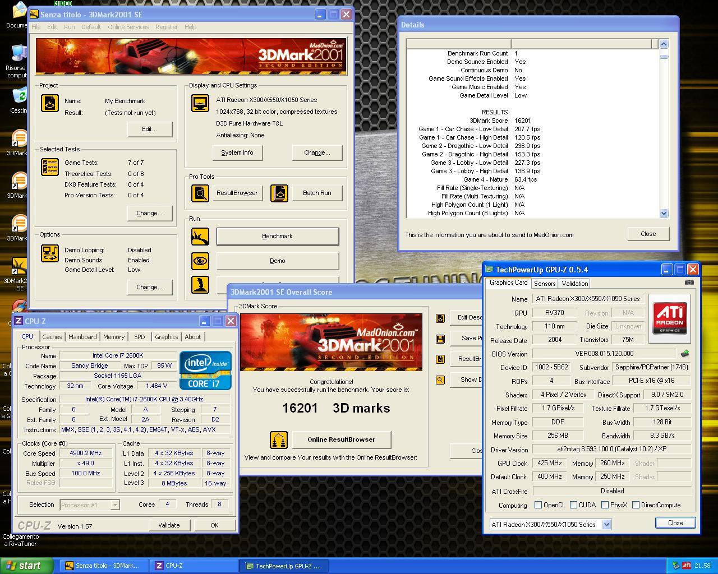Click the Benchmark button
Image resolution: width=718 pixels, height=574 pixels.
click(x=278, y=236)
